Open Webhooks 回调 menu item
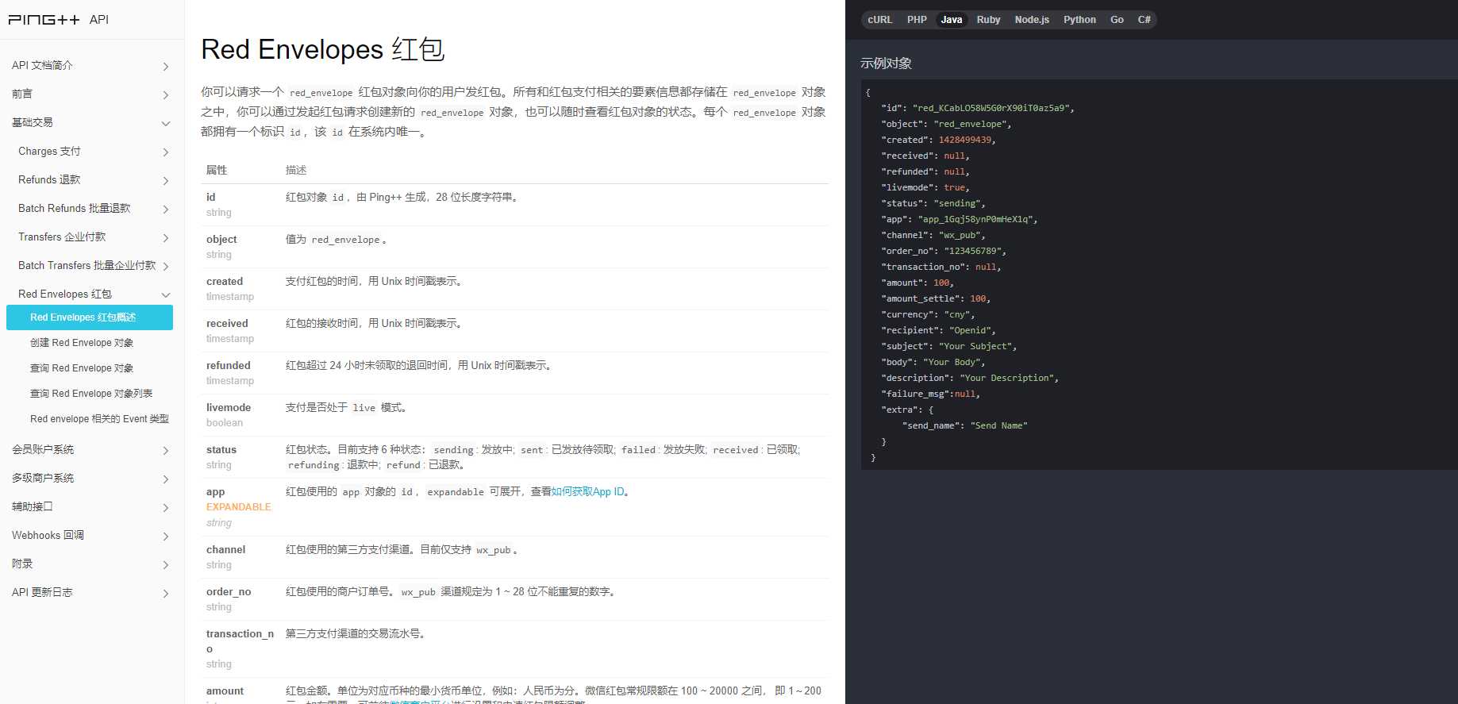 48,535
